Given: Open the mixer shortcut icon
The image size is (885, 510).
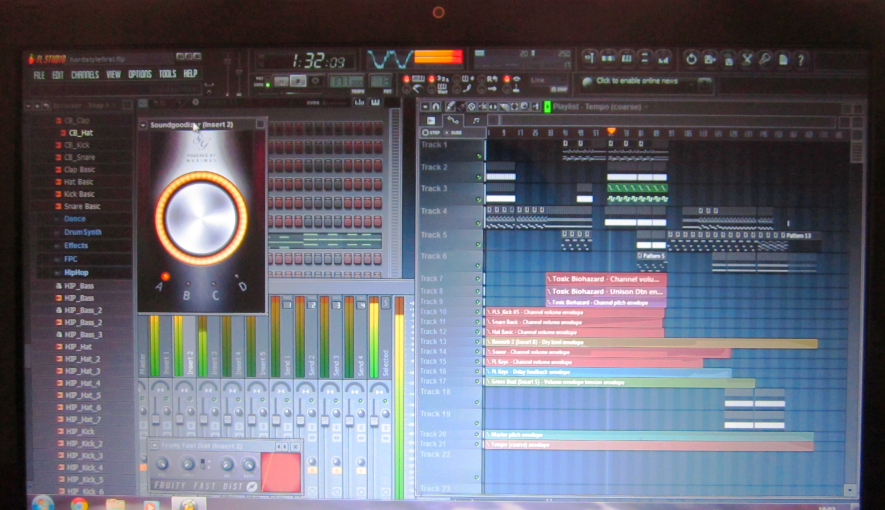Looking at the screenshot, I should coord(663,58).
